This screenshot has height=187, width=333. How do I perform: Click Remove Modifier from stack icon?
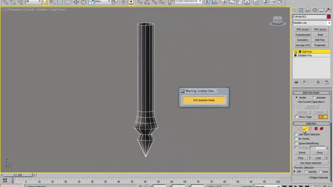click(x=318, y=82)
